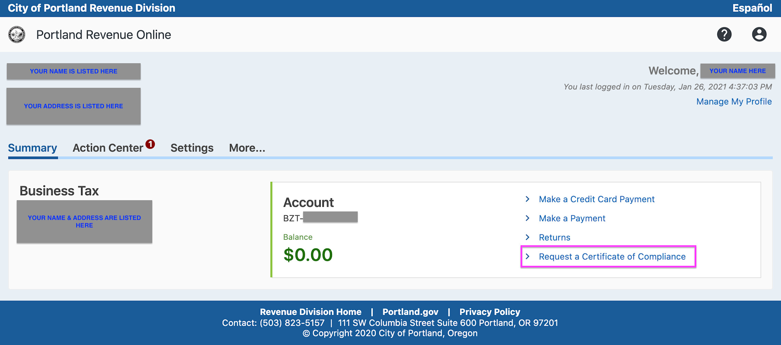Click the Business Tax heading
This screenshot has width=781, height=345.
[x=59, y=191]
